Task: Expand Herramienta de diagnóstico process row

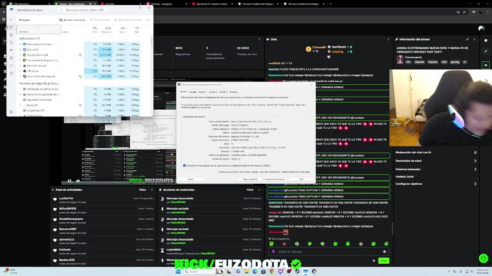Action: click(20, 60)
